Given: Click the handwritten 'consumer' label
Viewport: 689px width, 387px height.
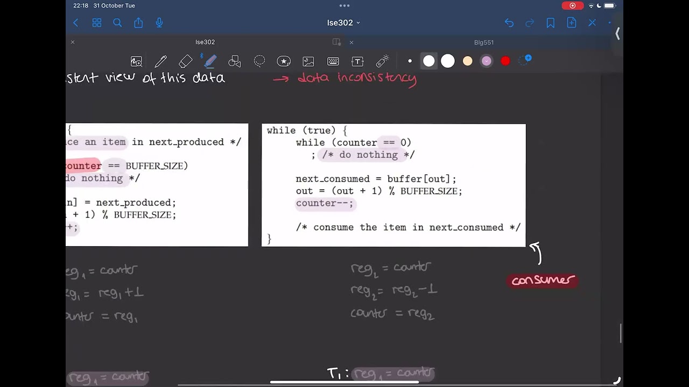Looking at the screenshot, I should coord(543,281).
